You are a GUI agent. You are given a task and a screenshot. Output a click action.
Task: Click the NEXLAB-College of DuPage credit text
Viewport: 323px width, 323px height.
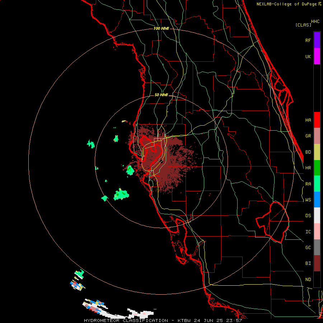pyautogui.click(x=287, y=4)
